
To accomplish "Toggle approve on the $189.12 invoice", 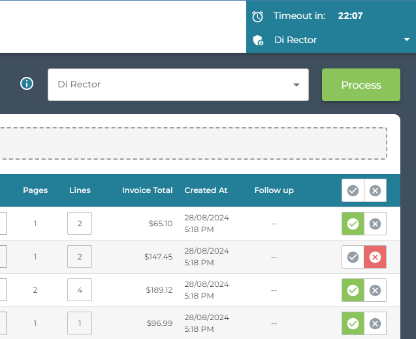I will [353, 290].
